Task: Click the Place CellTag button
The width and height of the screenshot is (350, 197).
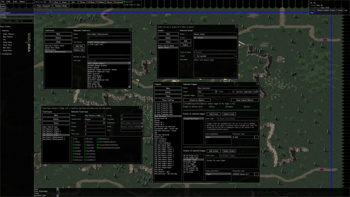Action: tap(168, 100)
